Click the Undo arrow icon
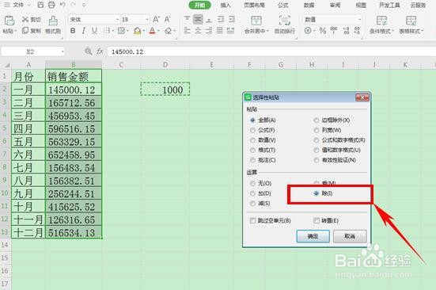This screenshot has width=436, height=290. click(x=63, y=5)
